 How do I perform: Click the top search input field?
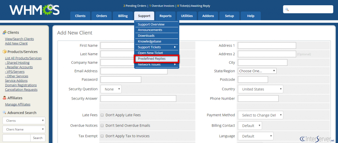(x=308, y=10)
